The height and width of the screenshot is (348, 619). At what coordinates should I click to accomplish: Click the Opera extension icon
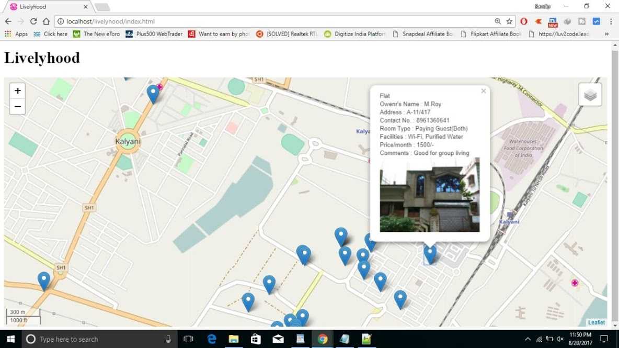(x=524, y=21)
